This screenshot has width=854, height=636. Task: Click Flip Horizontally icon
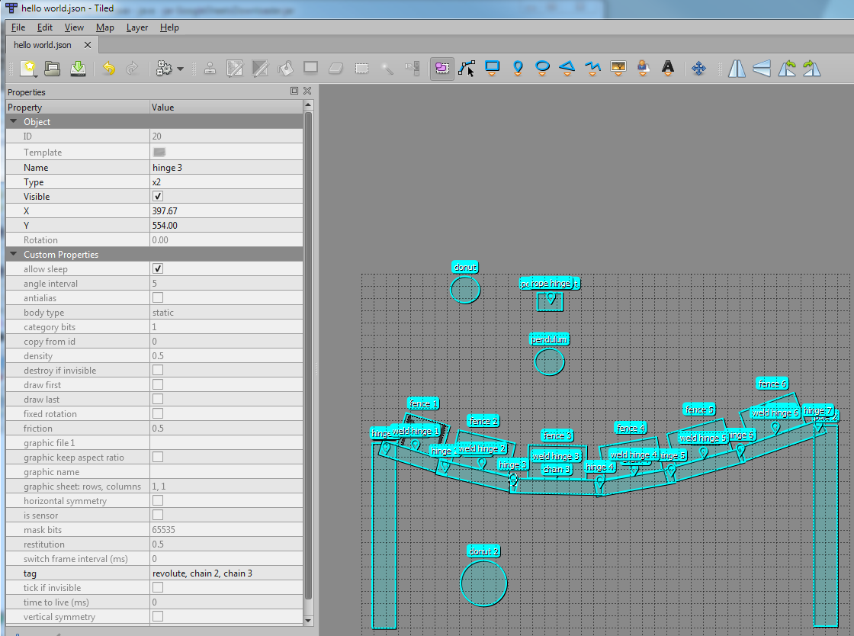[x=737, y=68]
